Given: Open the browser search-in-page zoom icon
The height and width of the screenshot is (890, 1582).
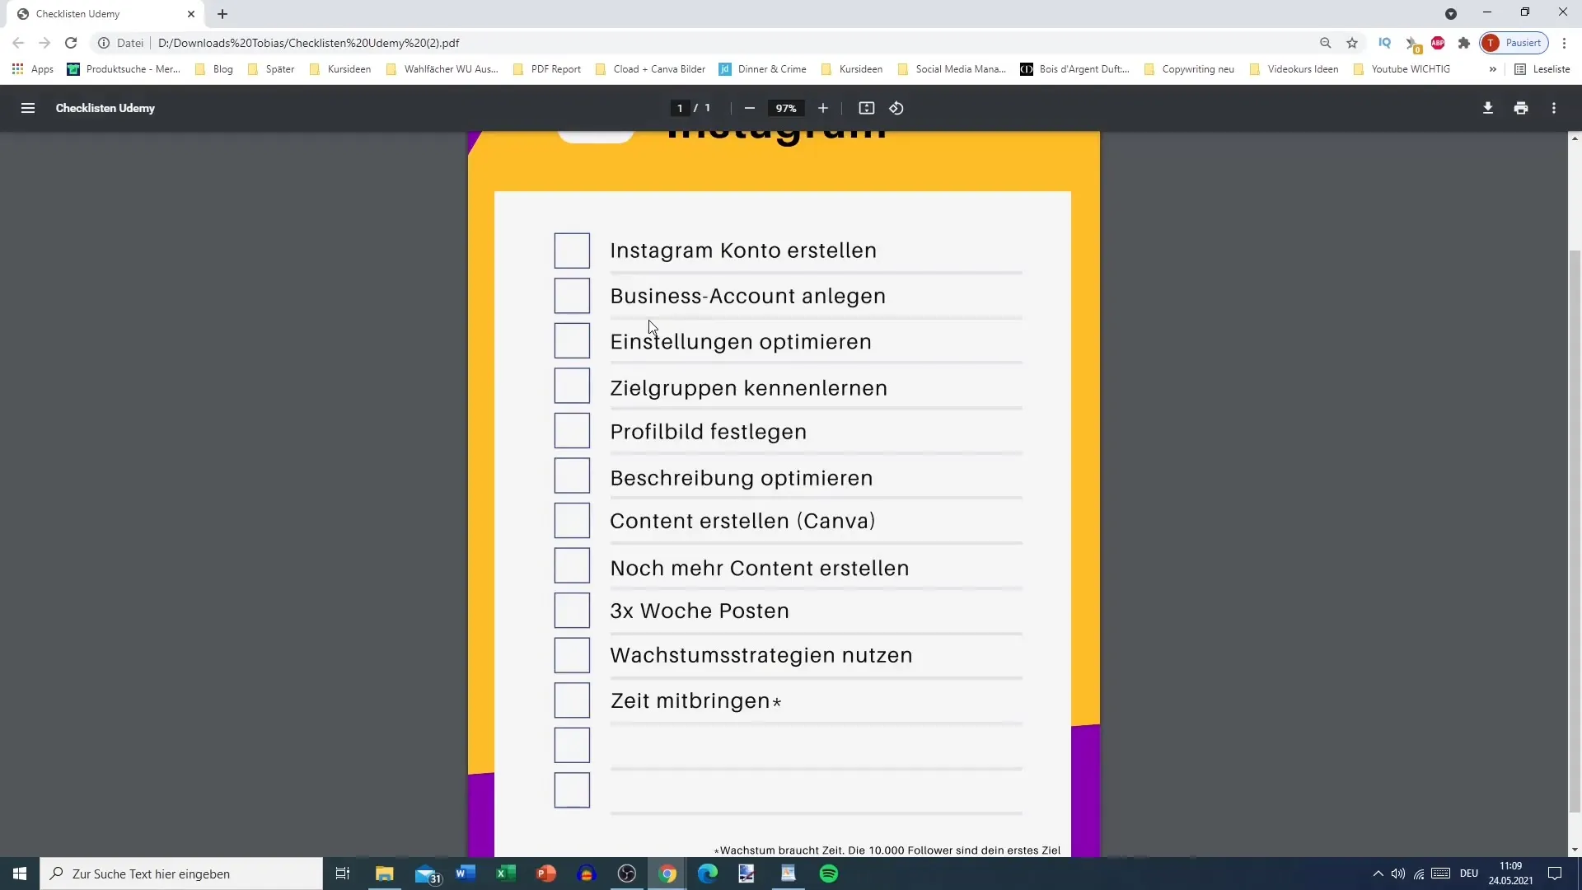Looking at the screenshot, I should coord(1325,43).
